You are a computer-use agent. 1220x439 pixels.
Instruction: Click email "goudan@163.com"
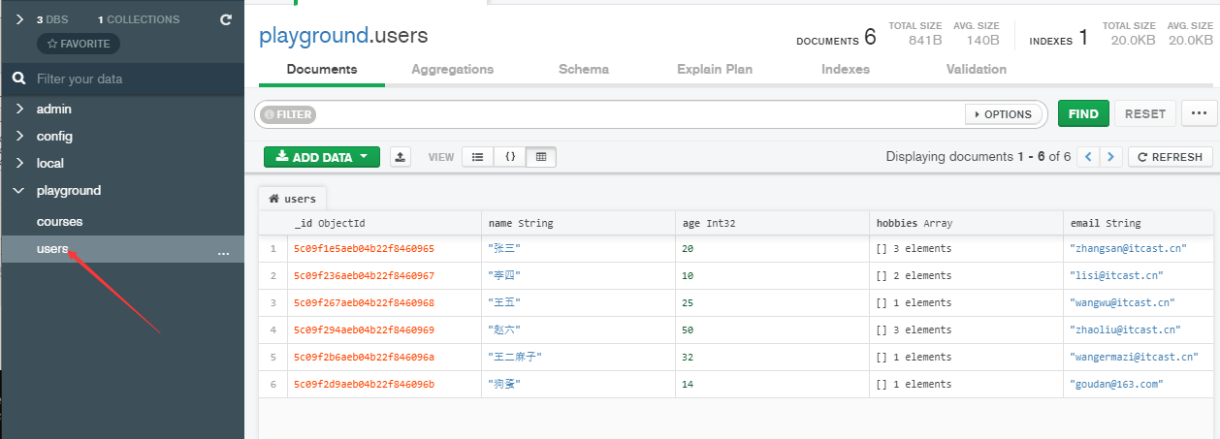(1116, 385)
